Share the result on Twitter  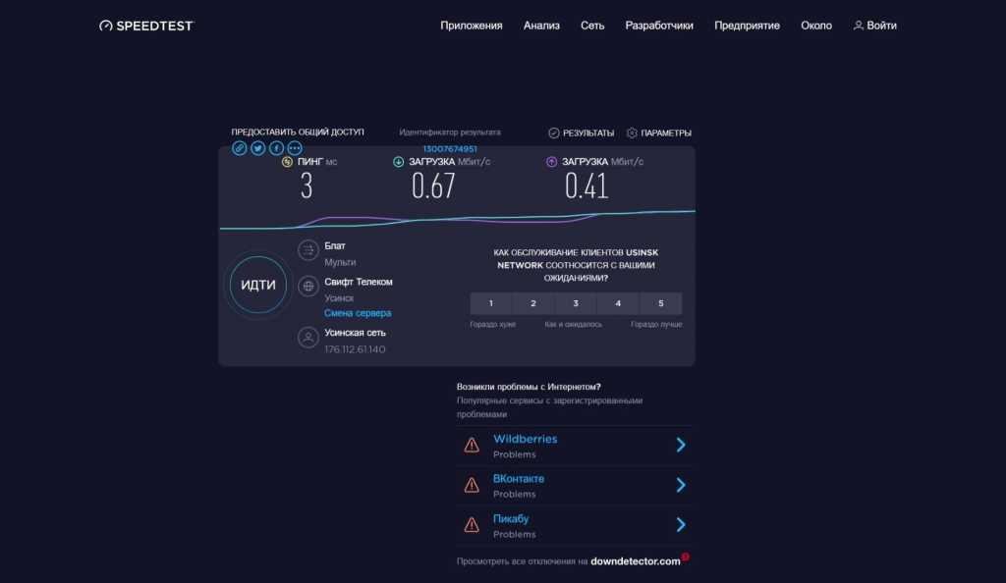tap(257, 148)
